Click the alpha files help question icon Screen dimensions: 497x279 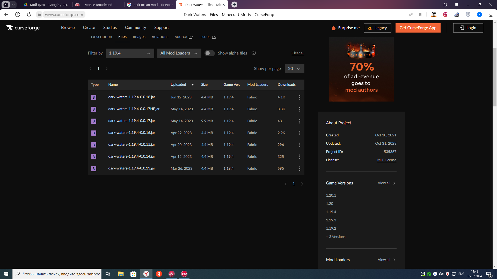254,53
